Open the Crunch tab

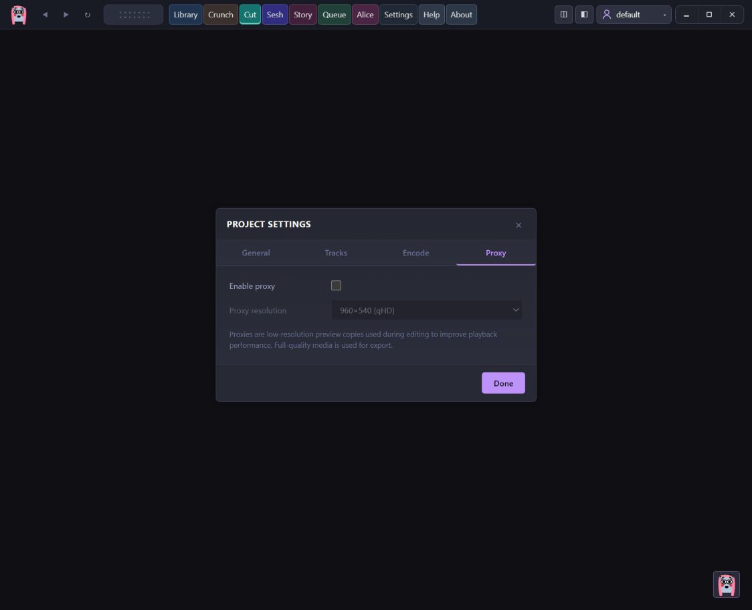[221, 15]
